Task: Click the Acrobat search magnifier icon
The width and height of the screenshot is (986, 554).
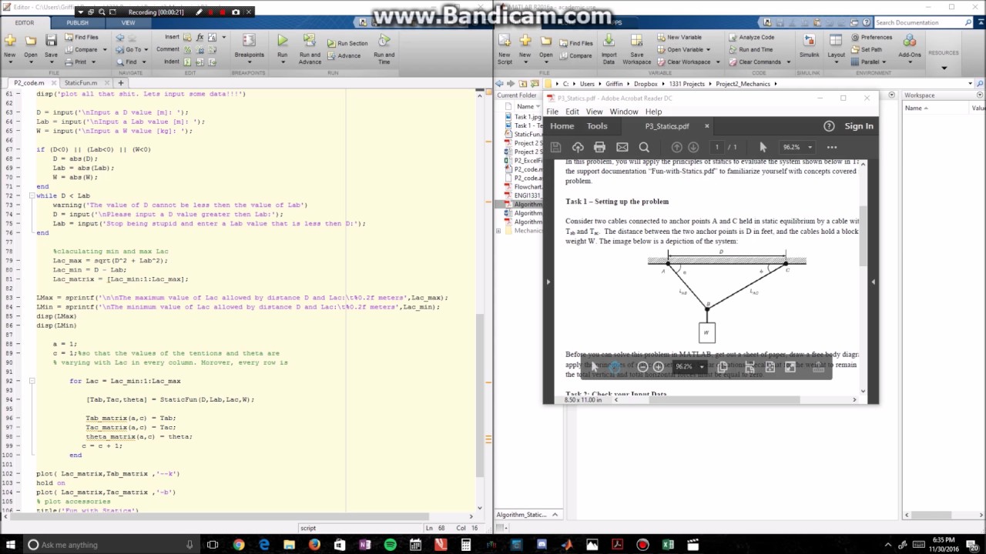Action: click(644, 147)
